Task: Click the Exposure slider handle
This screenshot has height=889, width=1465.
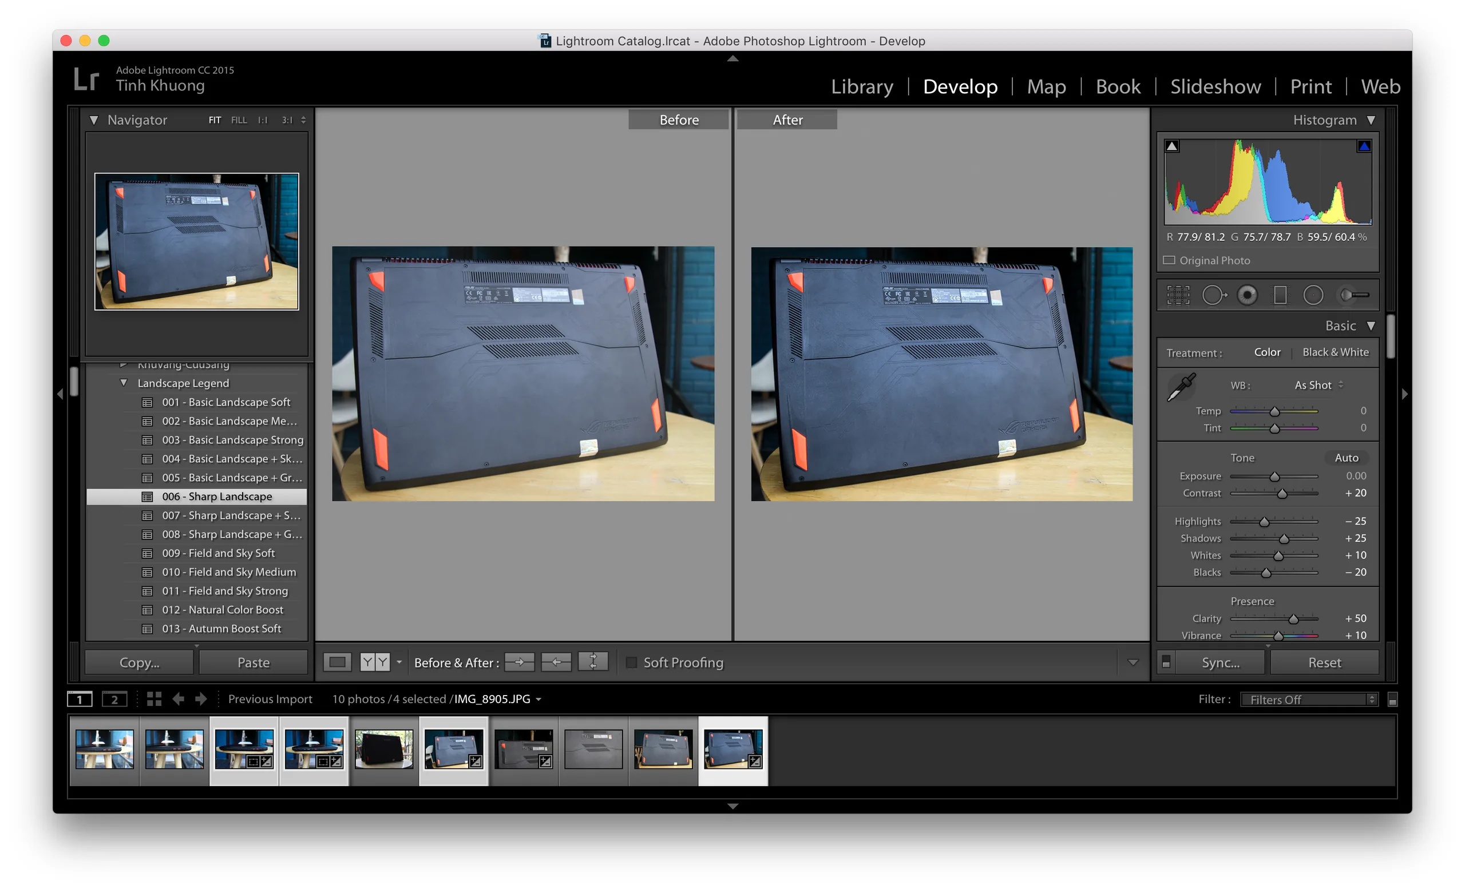Action: [x=1274, y=477]
